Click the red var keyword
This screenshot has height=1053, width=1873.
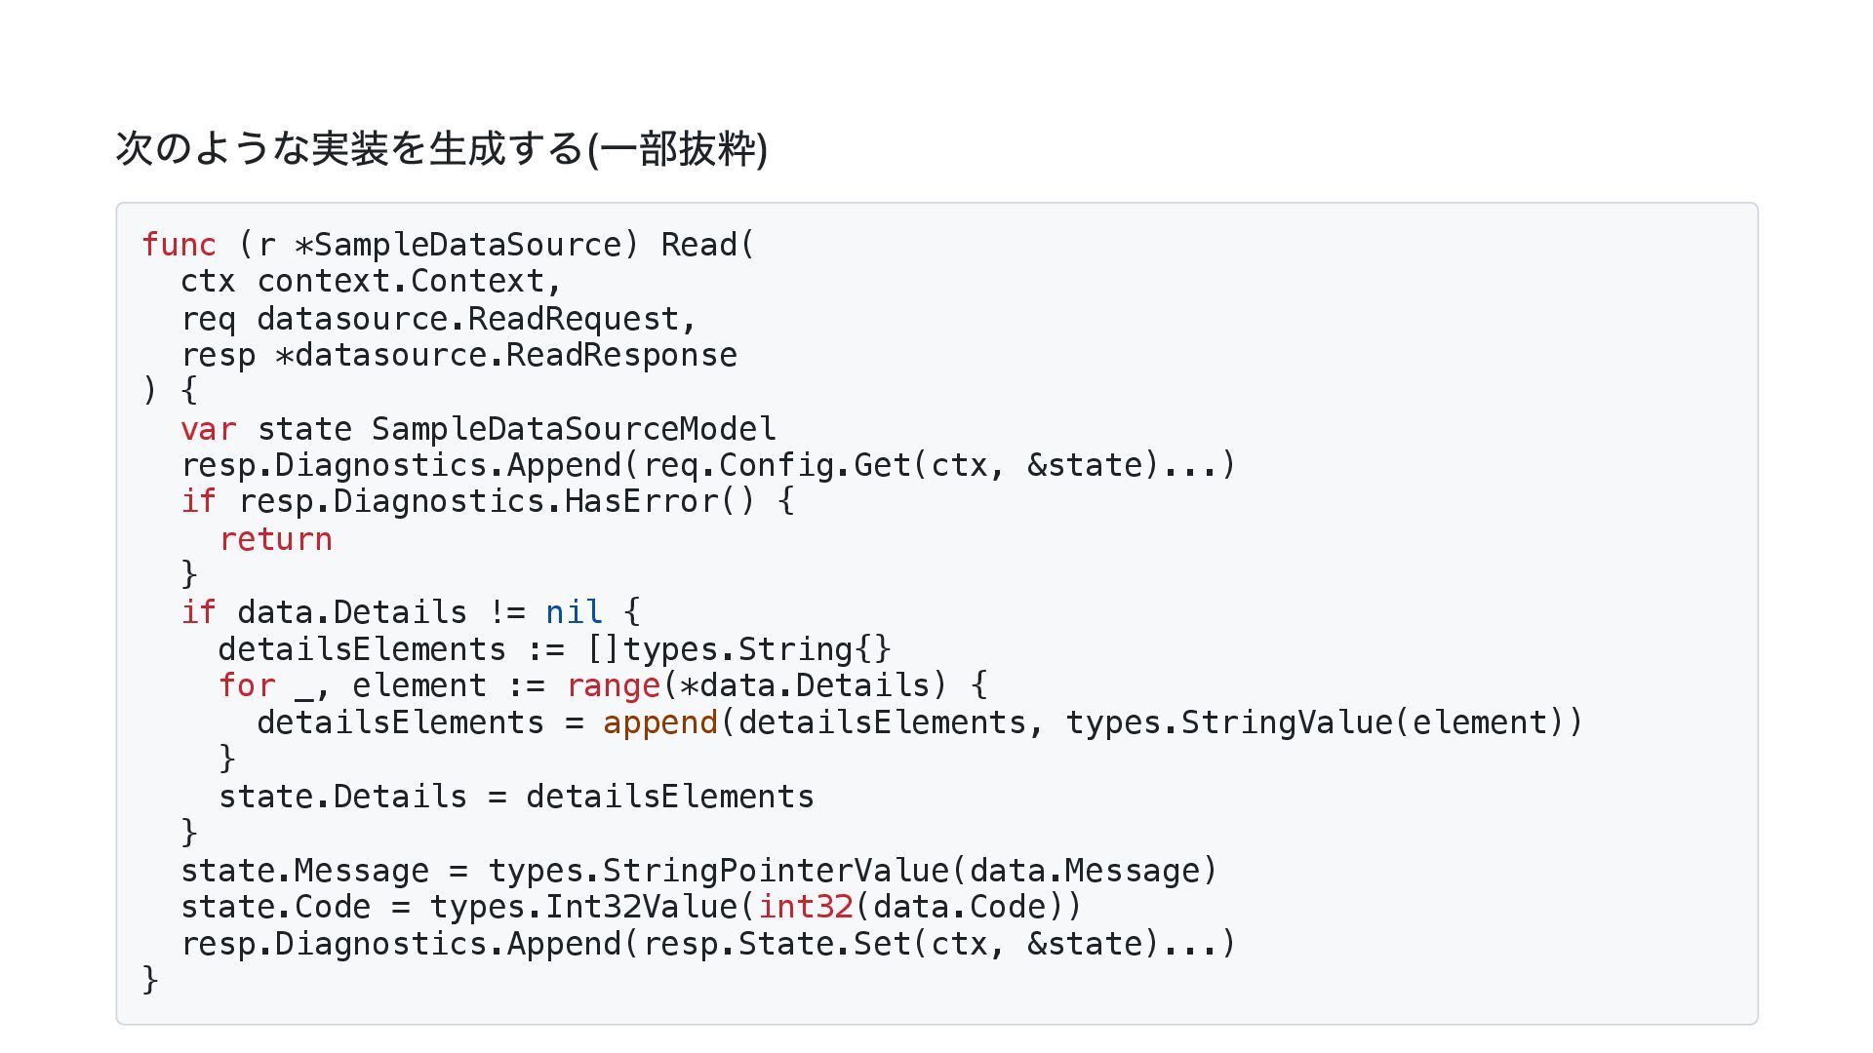(208, 430)
